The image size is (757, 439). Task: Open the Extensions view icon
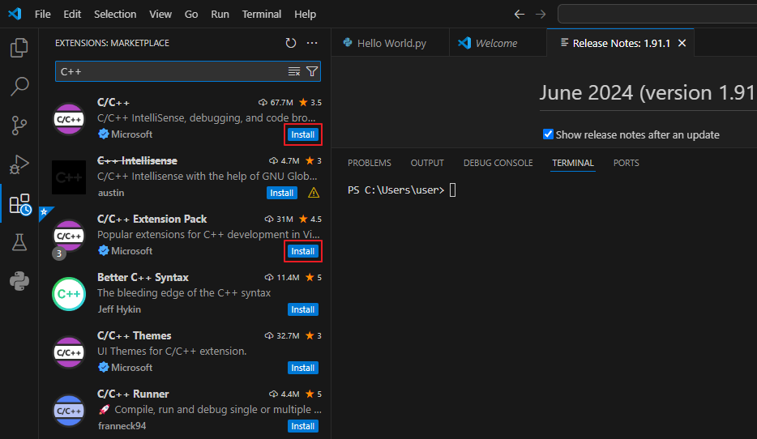pos(19,203)
